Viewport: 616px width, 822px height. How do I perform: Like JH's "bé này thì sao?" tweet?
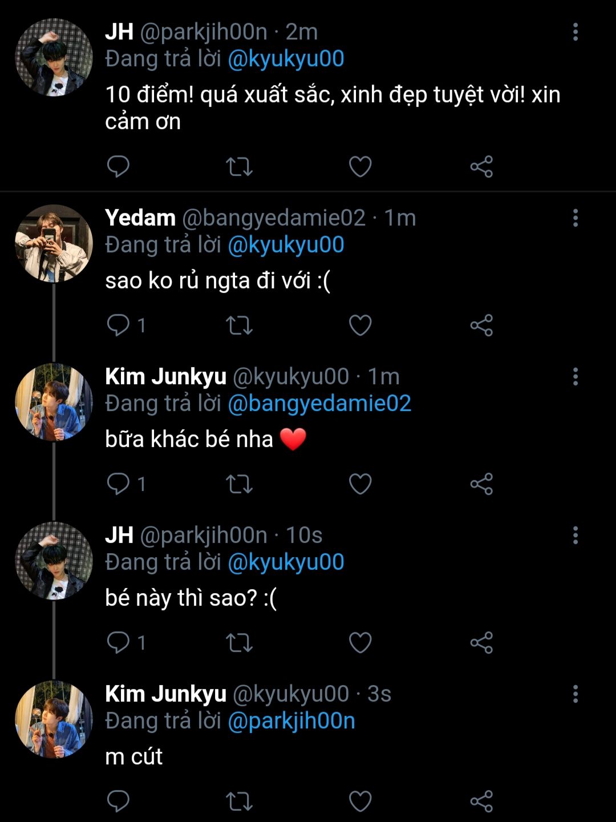point(360,643)
